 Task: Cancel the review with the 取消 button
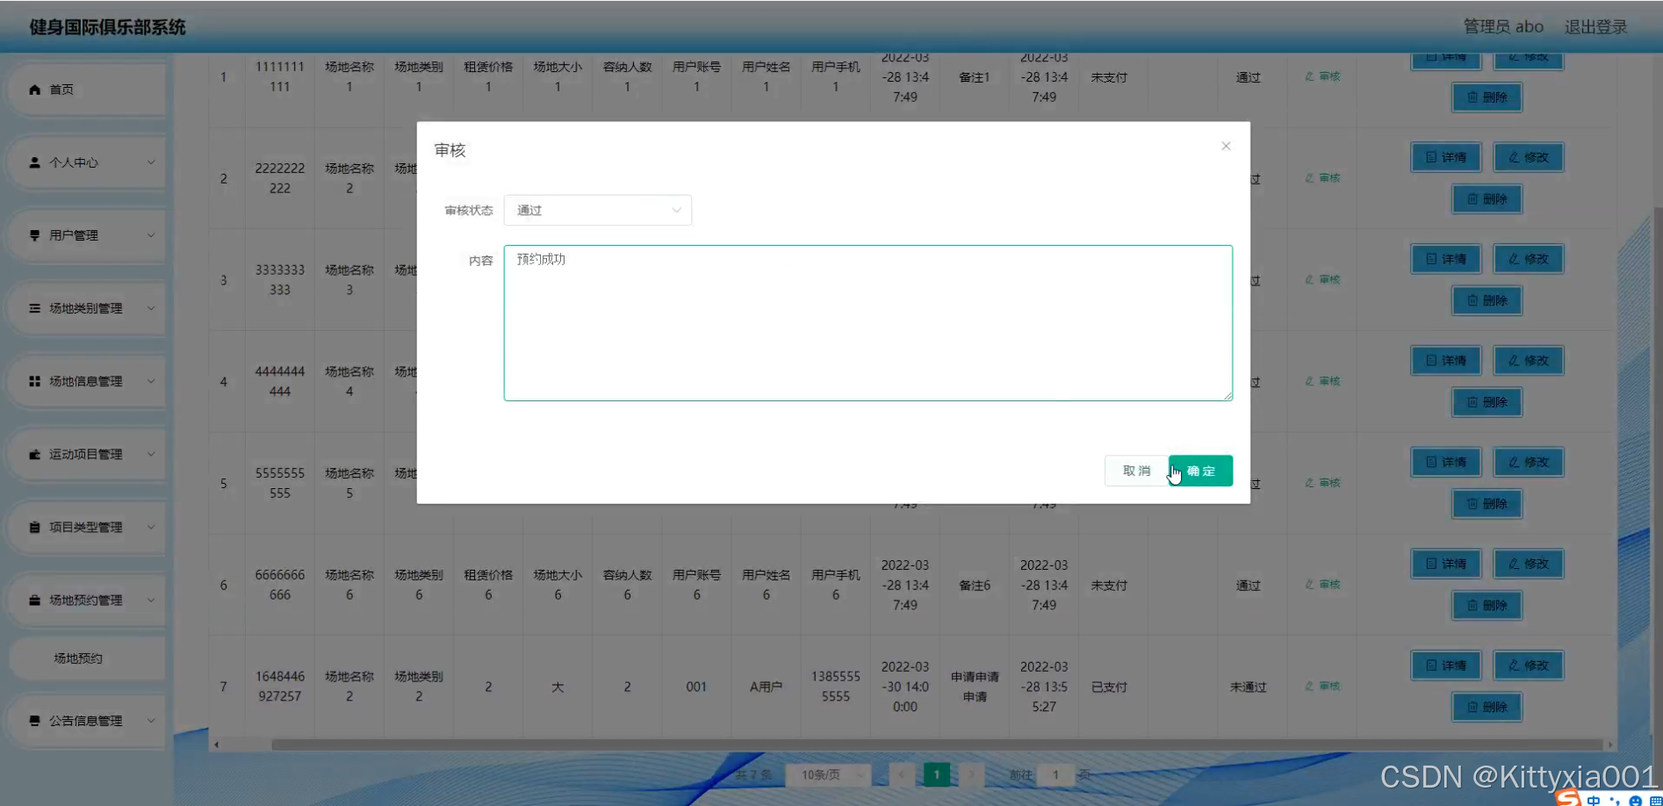[x=1136, y=471]
